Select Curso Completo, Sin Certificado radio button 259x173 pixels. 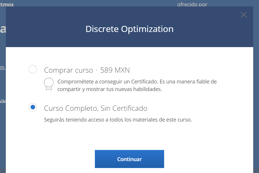[x=33, y=107]
